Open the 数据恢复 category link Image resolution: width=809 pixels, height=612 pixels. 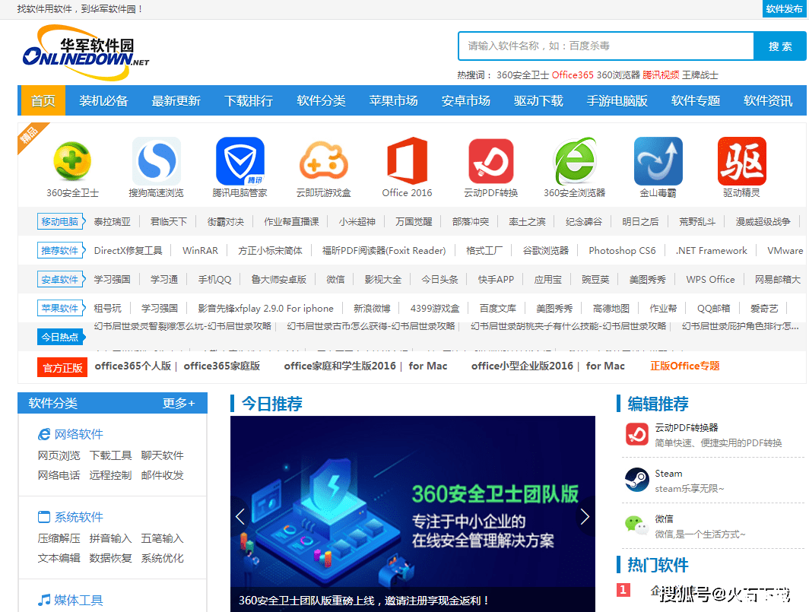[110, 558]
